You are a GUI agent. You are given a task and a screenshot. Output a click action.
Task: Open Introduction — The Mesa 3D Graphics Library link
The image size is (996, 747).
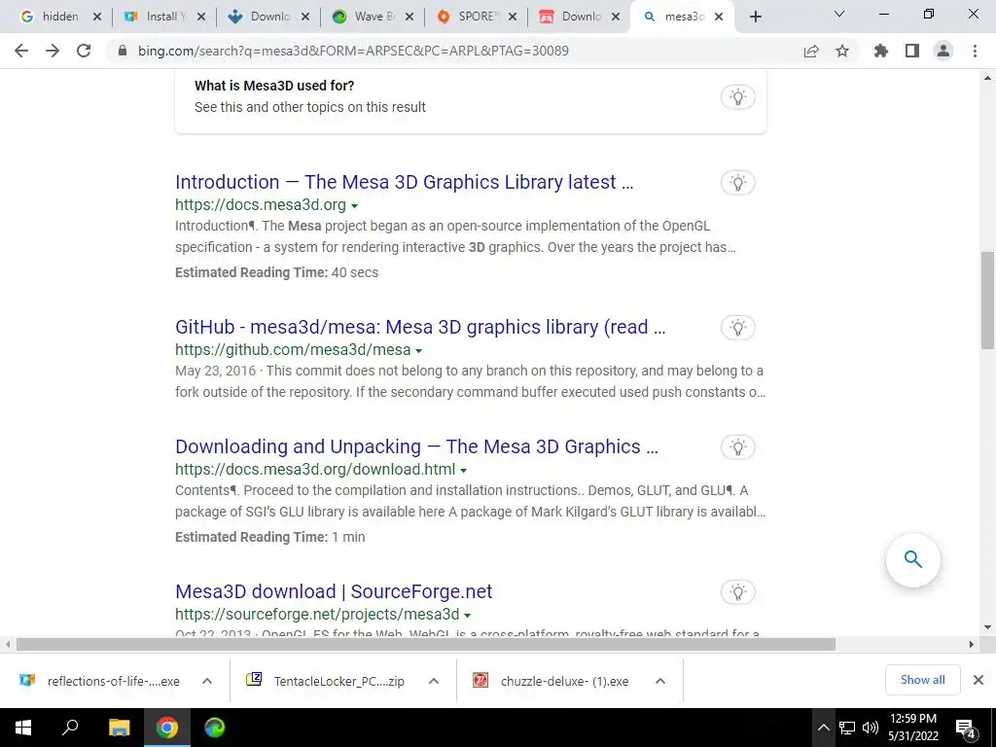pyautogui.click(x=404, y=182)
